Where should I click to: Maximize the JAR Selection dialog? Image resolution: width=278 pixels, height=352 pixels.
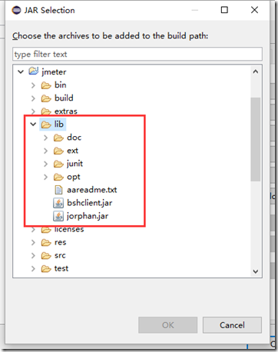(224, 10)
